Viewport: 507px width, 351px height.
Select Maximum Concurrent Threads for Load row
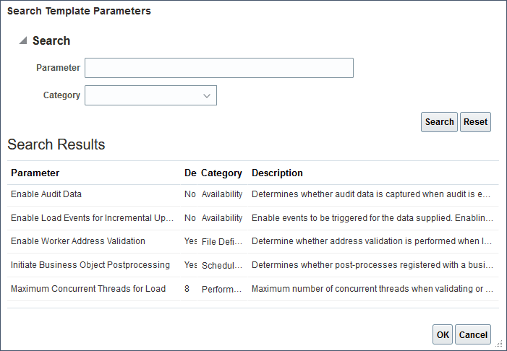(88, 289)
